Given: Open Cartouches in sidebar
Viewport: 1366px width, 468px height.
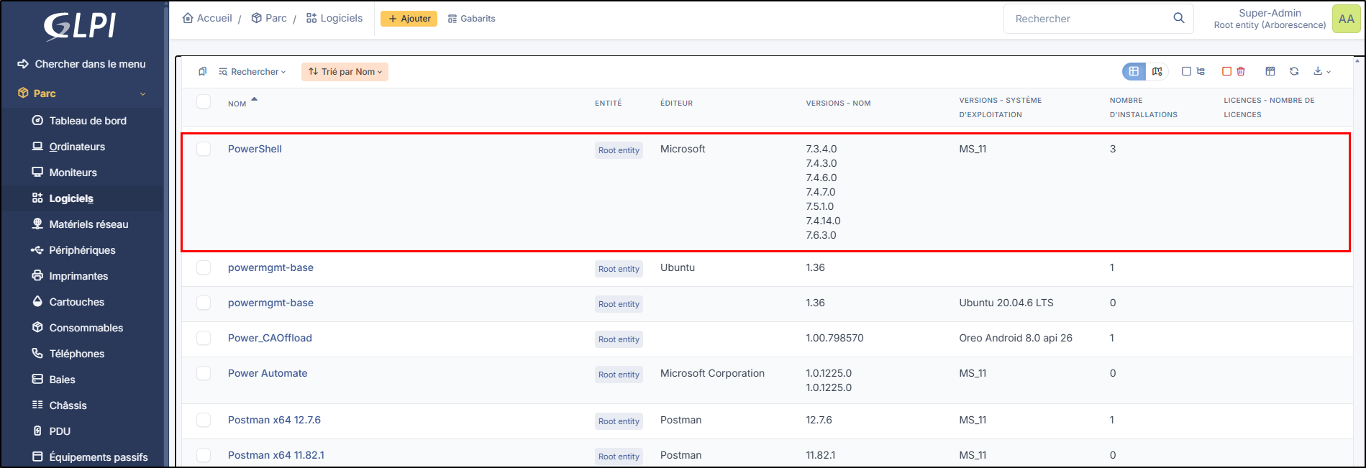Looking at the screenshot, I should click(x=76, y=302).
